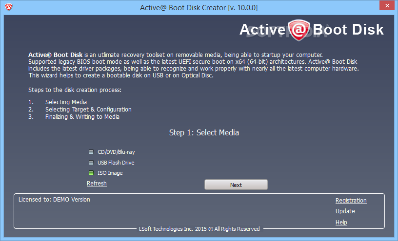Click the 'Step 1: Select Media' heading
Viewport: 398px width, 241px height.
tap(204, 132)
